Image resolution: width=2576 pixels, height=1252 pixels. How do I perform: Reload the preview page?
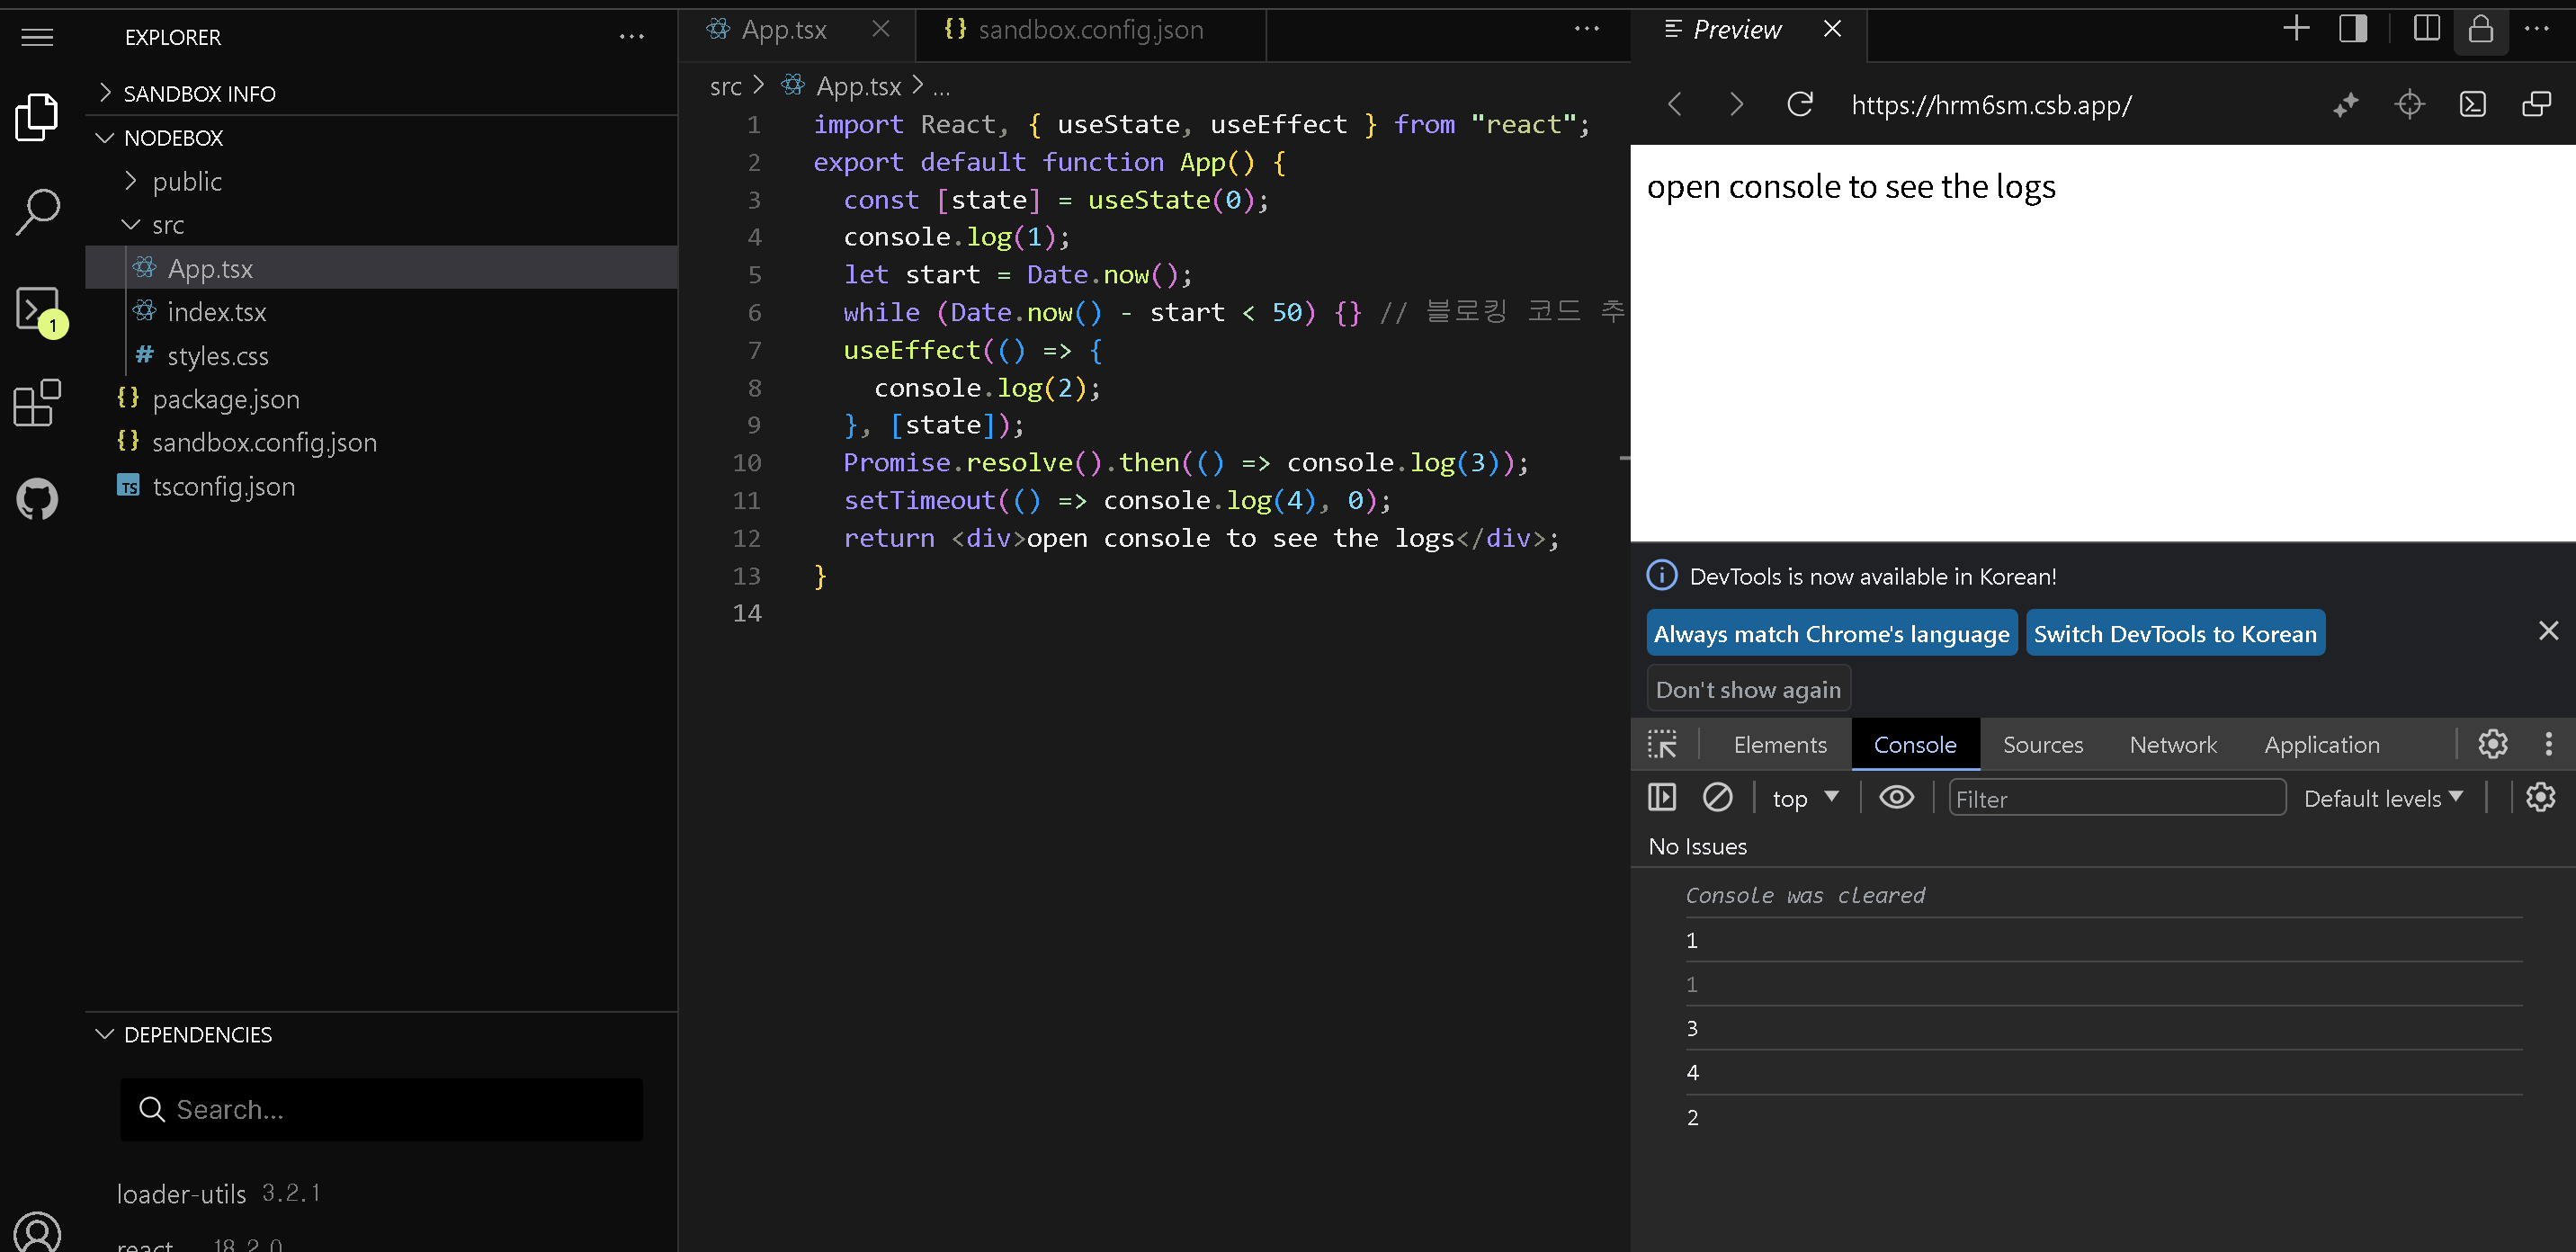[1799, 104]
